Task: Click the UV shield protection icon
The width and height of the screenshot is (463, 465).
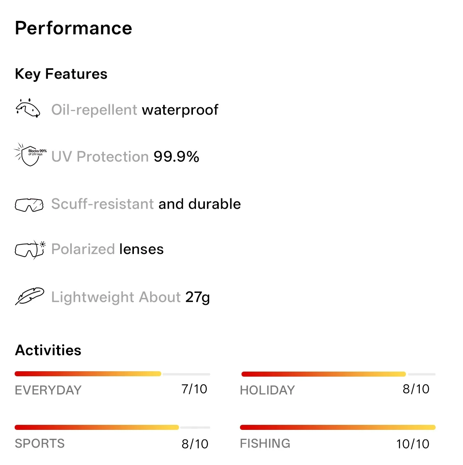Action: pos(30,155)
